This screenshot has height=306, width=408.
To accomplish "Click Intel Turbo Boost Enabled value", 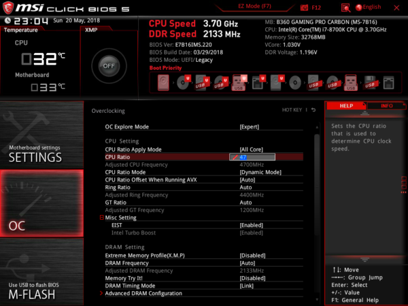I will (x=251, y=233).
